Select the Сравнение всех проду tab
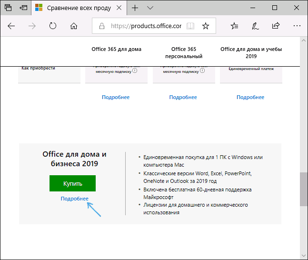 tap(79, 8)
